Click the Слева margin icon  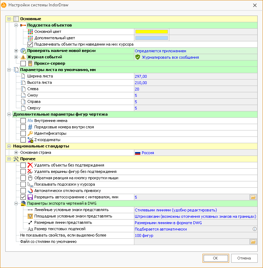coord(23,89)
